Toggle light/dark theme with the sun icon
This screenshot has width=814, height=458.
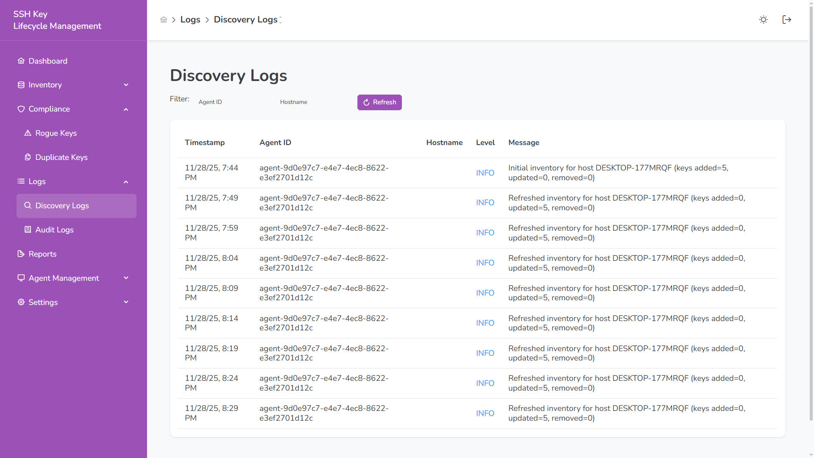764,20
